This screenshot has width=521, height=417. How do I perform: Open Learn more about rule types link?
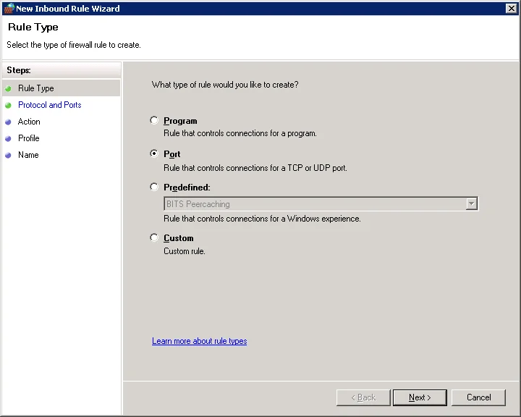(x=199, y=341)
